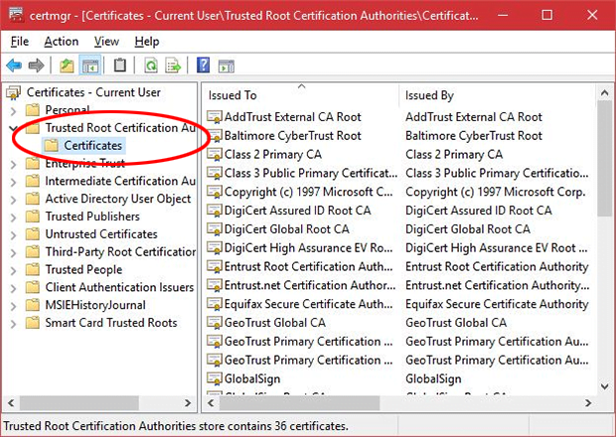
Task: Click the Smart Card Trusted Roots folder icon
Action: 33,323
